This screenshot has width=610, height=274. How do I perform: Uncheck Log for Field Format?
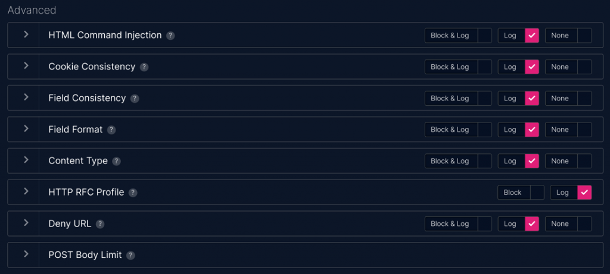click(532, 130)
